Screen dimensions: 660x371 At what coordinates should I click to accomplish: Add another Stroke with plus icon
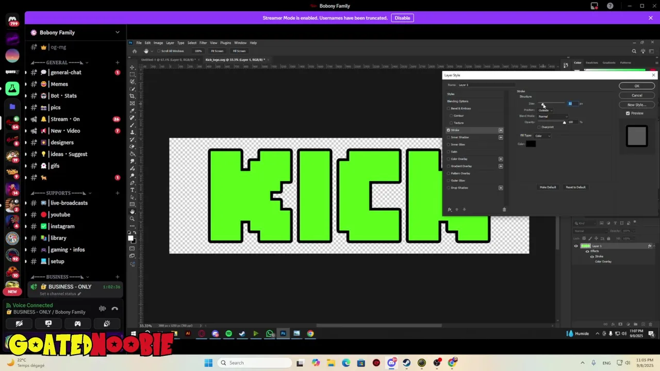coord(501,130)
